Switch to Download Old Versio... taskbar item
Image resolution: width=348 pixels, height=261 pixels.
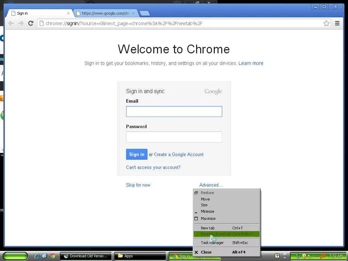click(86, 256)
